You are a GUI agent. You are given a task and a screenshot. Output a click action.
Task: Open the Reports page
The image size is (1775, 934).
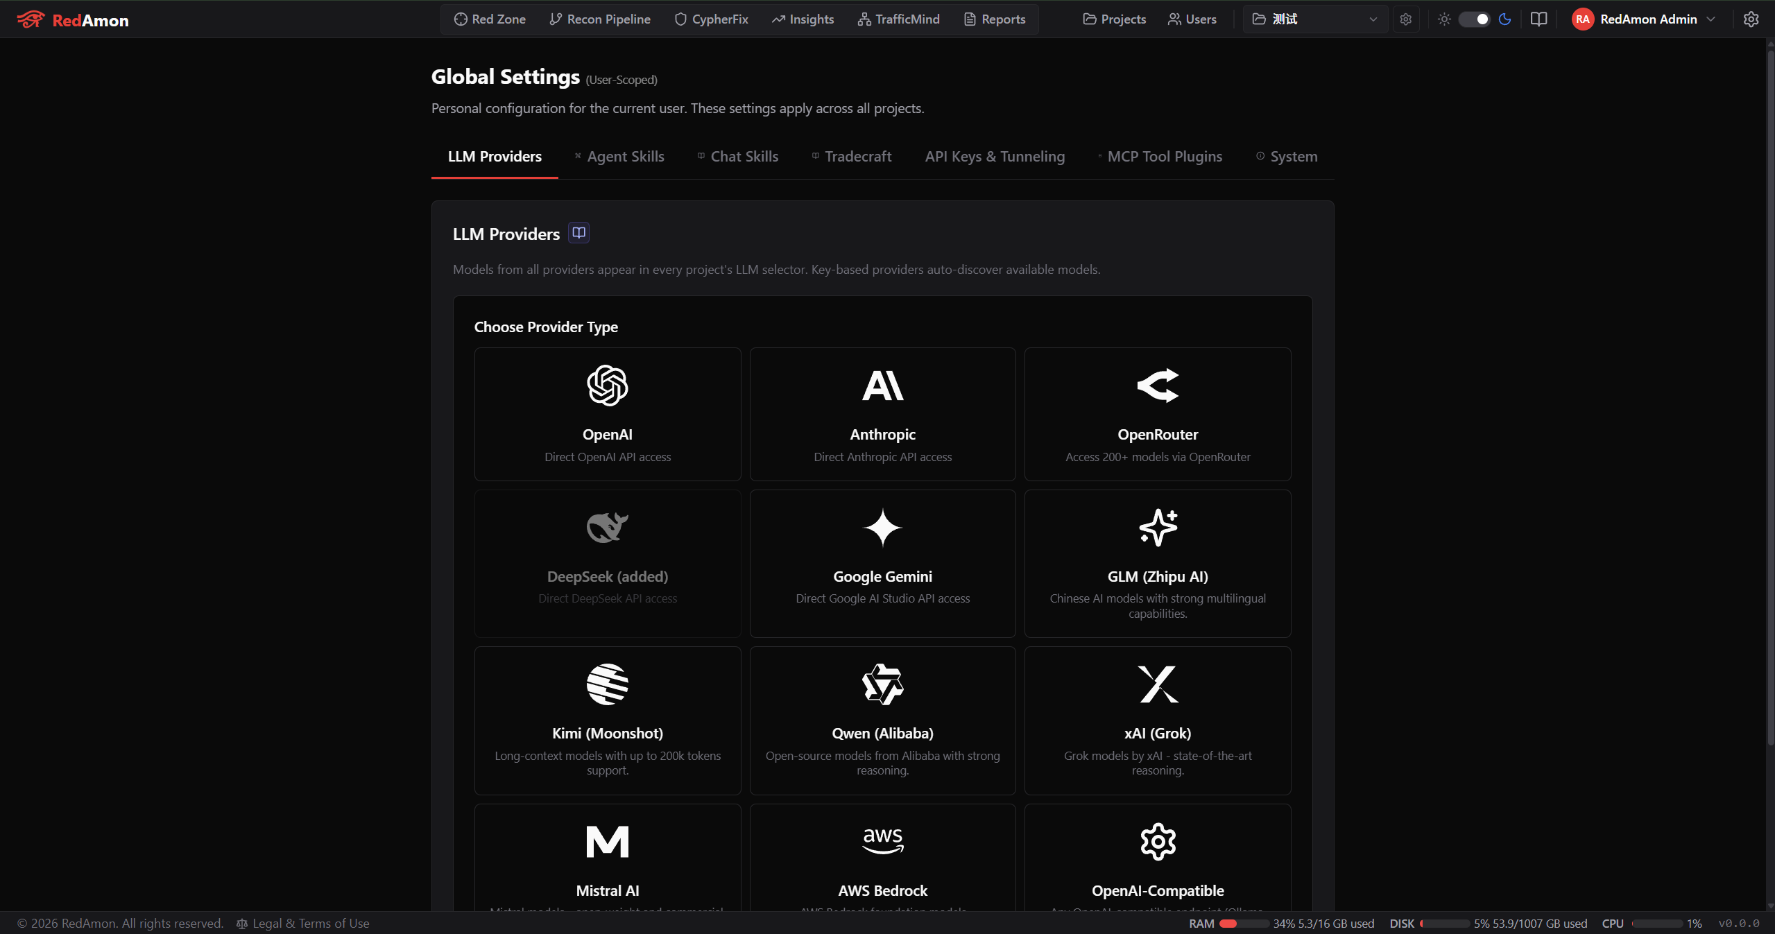[x=995, y=19]
